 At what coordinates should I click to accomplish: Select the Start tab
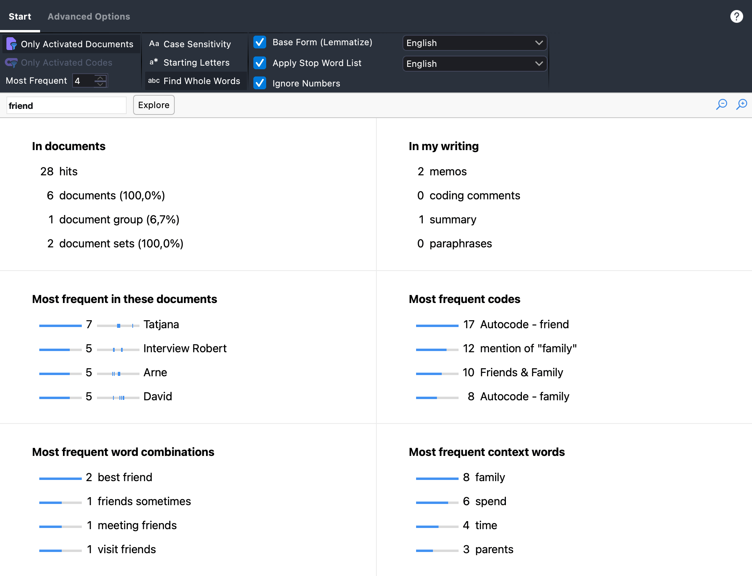(20, 16)
